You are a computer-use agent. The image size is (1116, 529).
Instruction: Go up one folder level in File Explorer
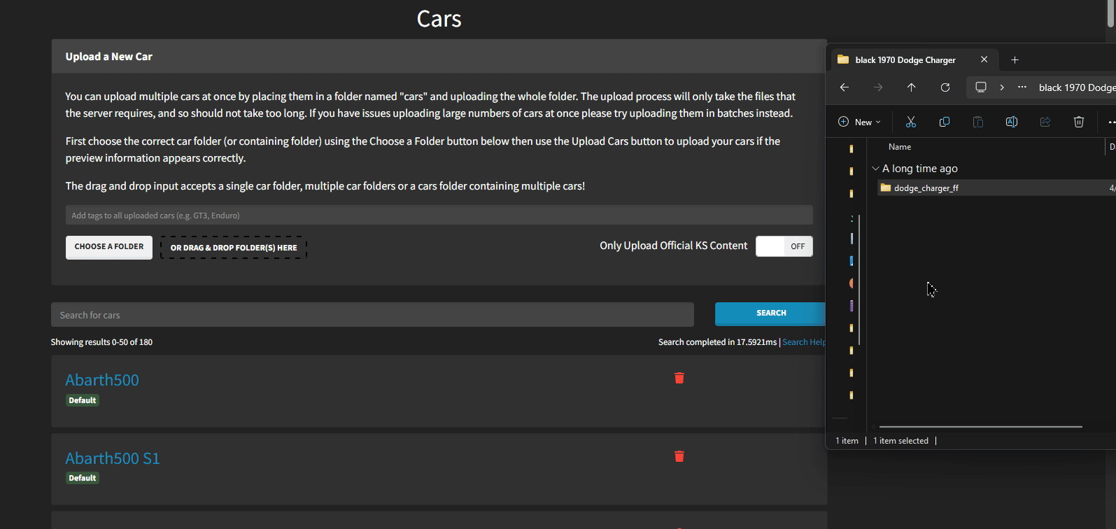coord(911,87)
